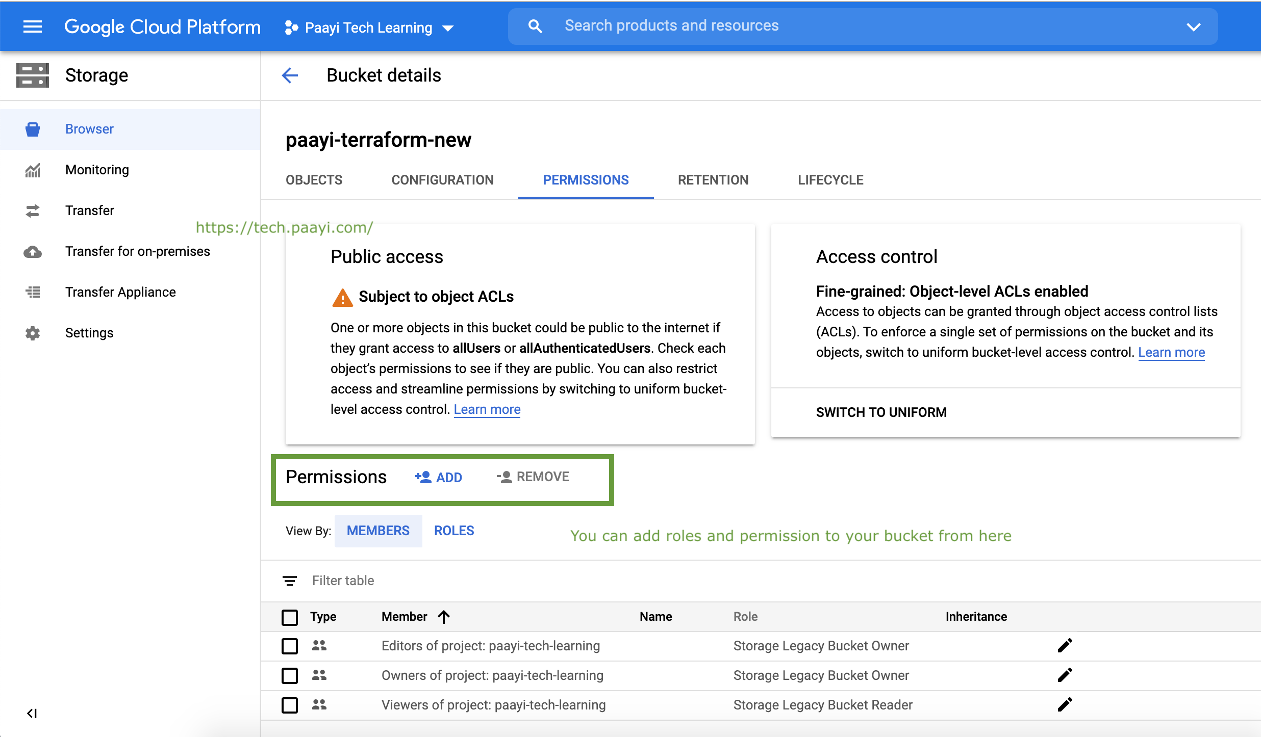Click the Browser bucket icon in sidebar
Screen dimensions: 1261x737
pos(33,129)
